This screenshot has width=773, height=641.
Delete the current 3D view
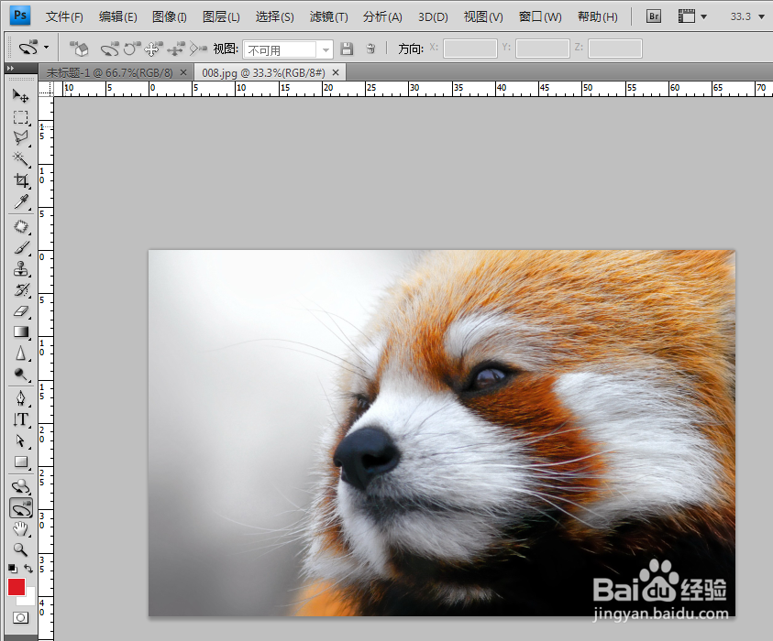pos(370,49)
